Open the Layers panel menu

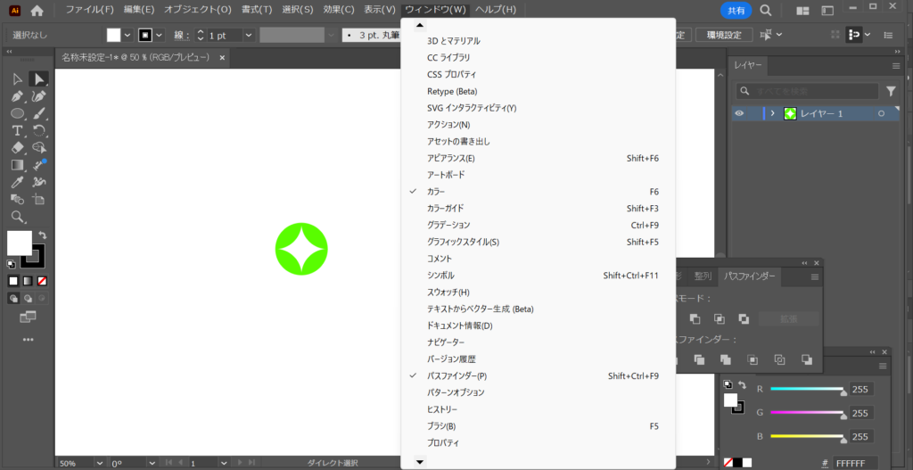pyautogui.click(x=896, y=66)
